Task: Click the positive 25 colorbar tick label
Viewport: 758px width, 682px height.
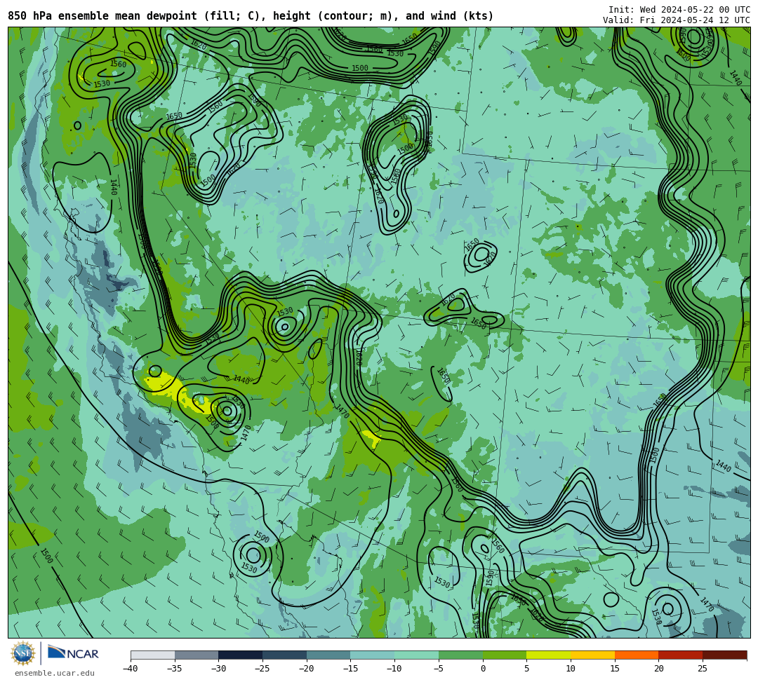Action: 703,669
